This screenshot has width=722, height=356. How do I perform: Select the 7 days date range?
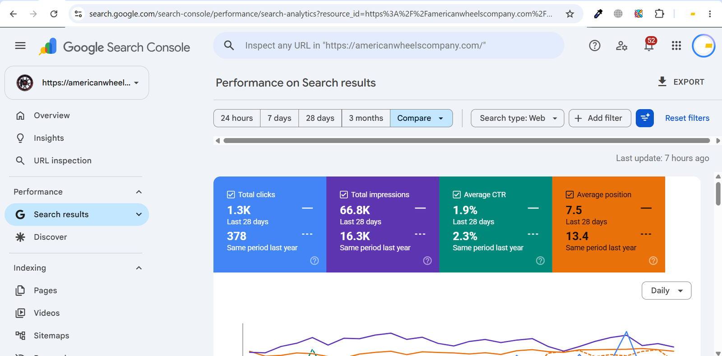(x=279, y=118)
